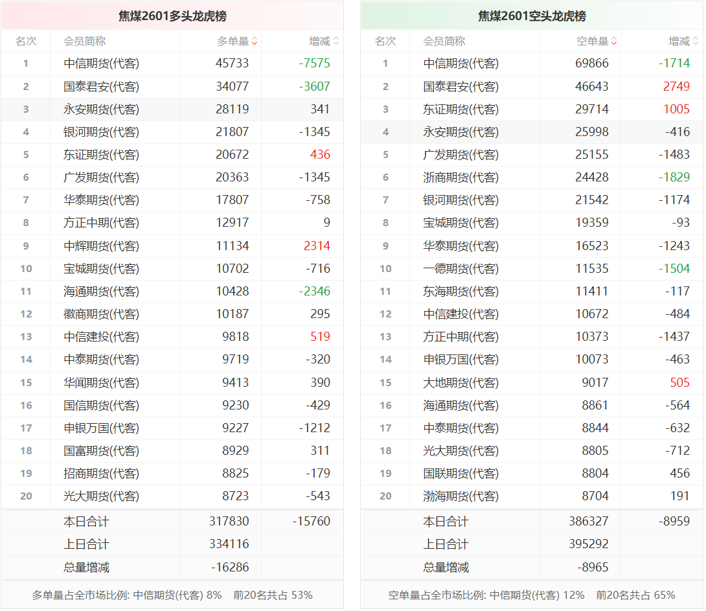This screenshot has width=706, height=611.
Task: Select 国泰君安(代客) in long table
Action: [x=101, y=86]
